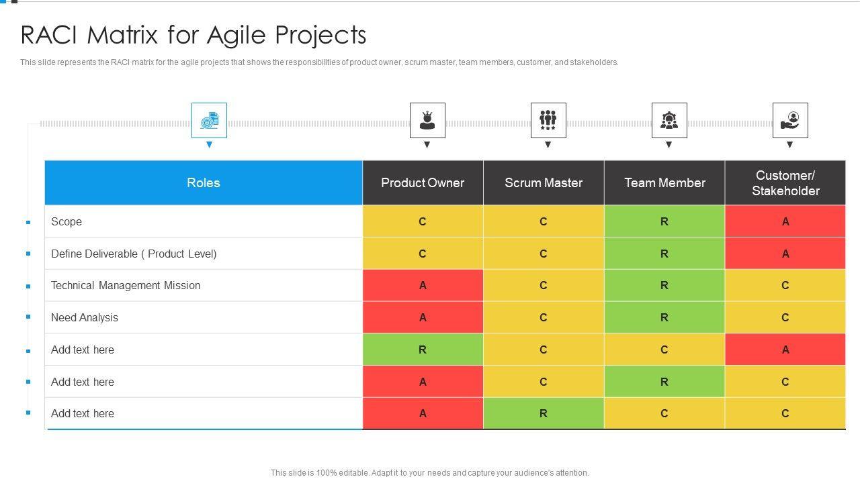
Task: Select the scrum master group icon
Action: (548, 121)
